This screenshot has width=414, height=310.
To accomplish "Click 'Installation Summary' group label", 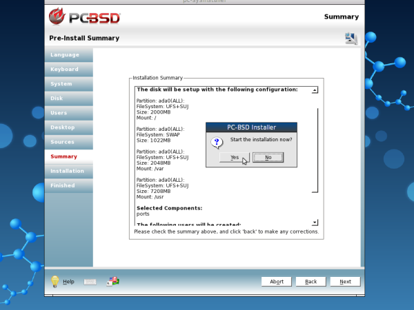I will coord(157,78).
